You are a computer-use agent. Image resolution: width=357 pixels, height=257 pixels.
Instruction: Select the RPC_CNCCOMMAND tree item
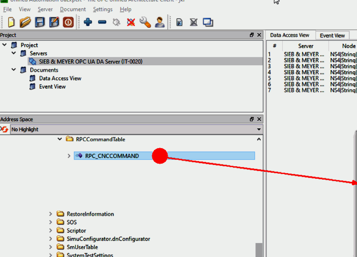point(164,156)
